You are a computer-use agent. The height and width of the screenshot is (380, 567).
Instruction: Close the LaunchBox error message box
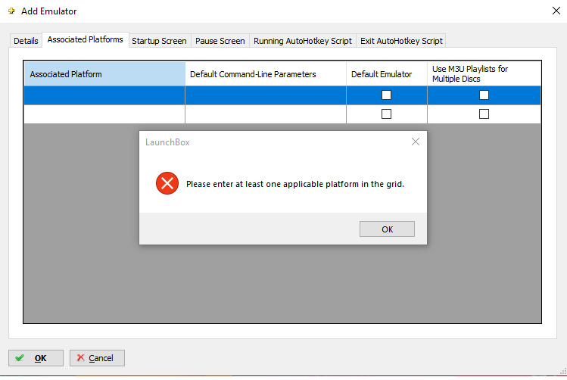tap(416, 142)
